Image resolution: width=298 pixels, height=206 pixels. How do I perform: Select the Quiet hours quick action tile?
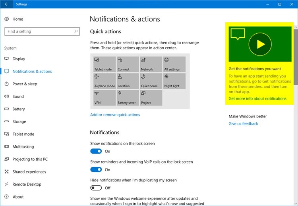[x=151, y=81]
